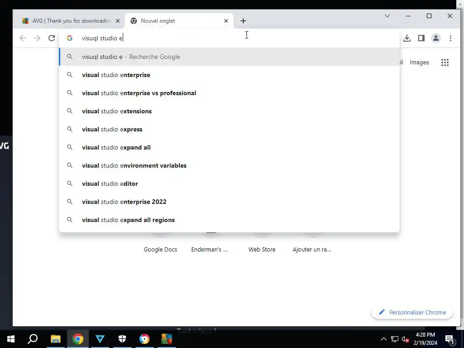Open the profile avatar icon
This screenshot has height=348, width=464.
(436, 38)
